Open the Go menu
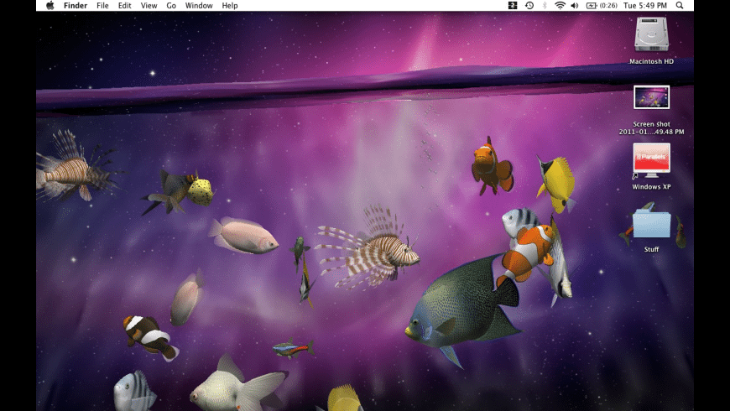The image size is (730, 411). coord(171,6)
